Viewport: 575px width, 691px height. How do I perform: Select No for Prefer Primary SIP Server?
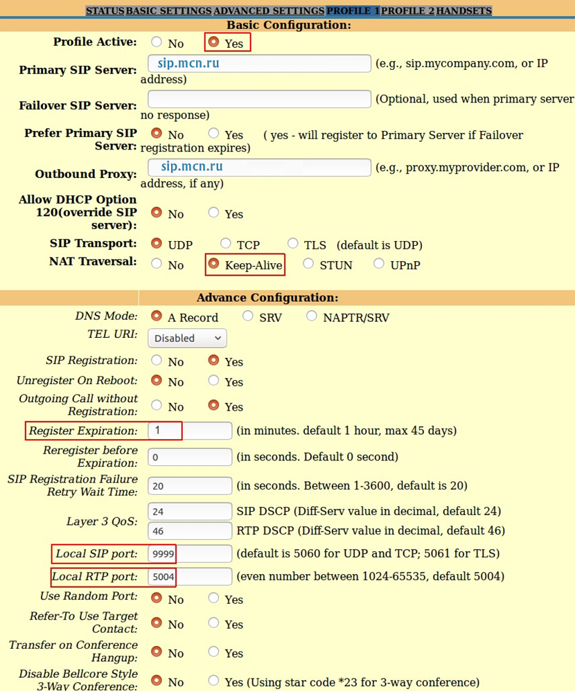[157, 133]
